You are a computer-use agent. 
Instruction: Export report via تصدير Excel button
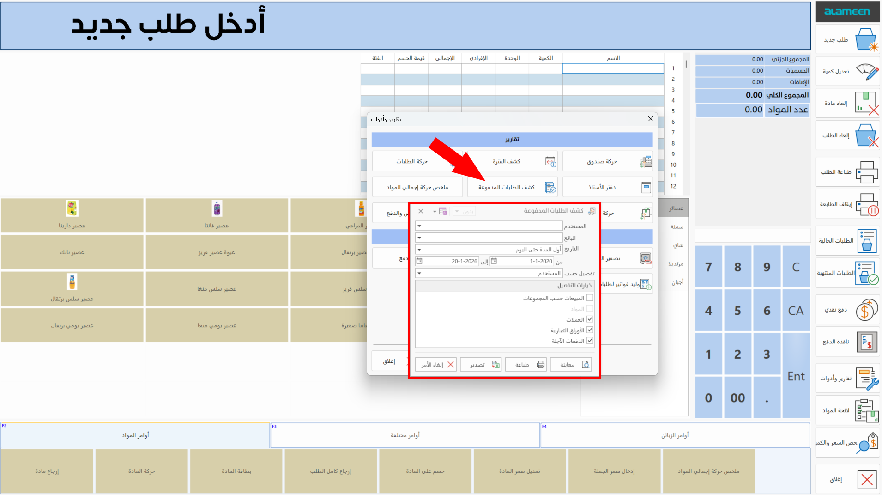pos(481,365)
